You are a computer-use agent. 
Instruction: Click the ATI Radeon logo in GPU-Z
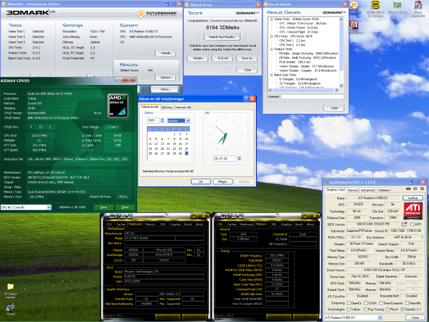[x=413, y=211]
